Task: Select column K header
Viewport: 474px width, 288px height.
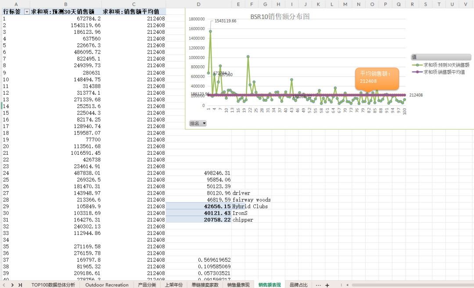Action: (318, 4)
